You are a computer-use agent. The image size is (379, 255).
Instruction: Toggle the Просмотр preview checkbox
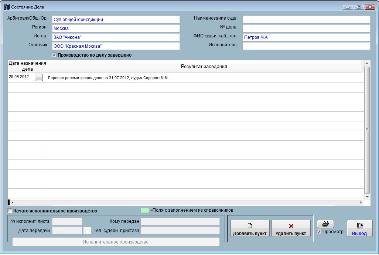point(319,232)
